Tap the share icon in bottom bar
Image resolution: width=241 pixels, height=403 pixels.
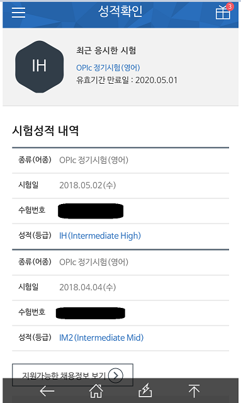click(x=145, y=390)
